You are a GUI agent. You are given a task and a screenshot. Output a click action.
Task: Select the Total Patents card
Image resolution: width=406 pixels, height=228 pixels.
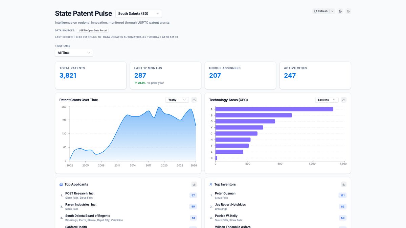click(x=91, y=75)
